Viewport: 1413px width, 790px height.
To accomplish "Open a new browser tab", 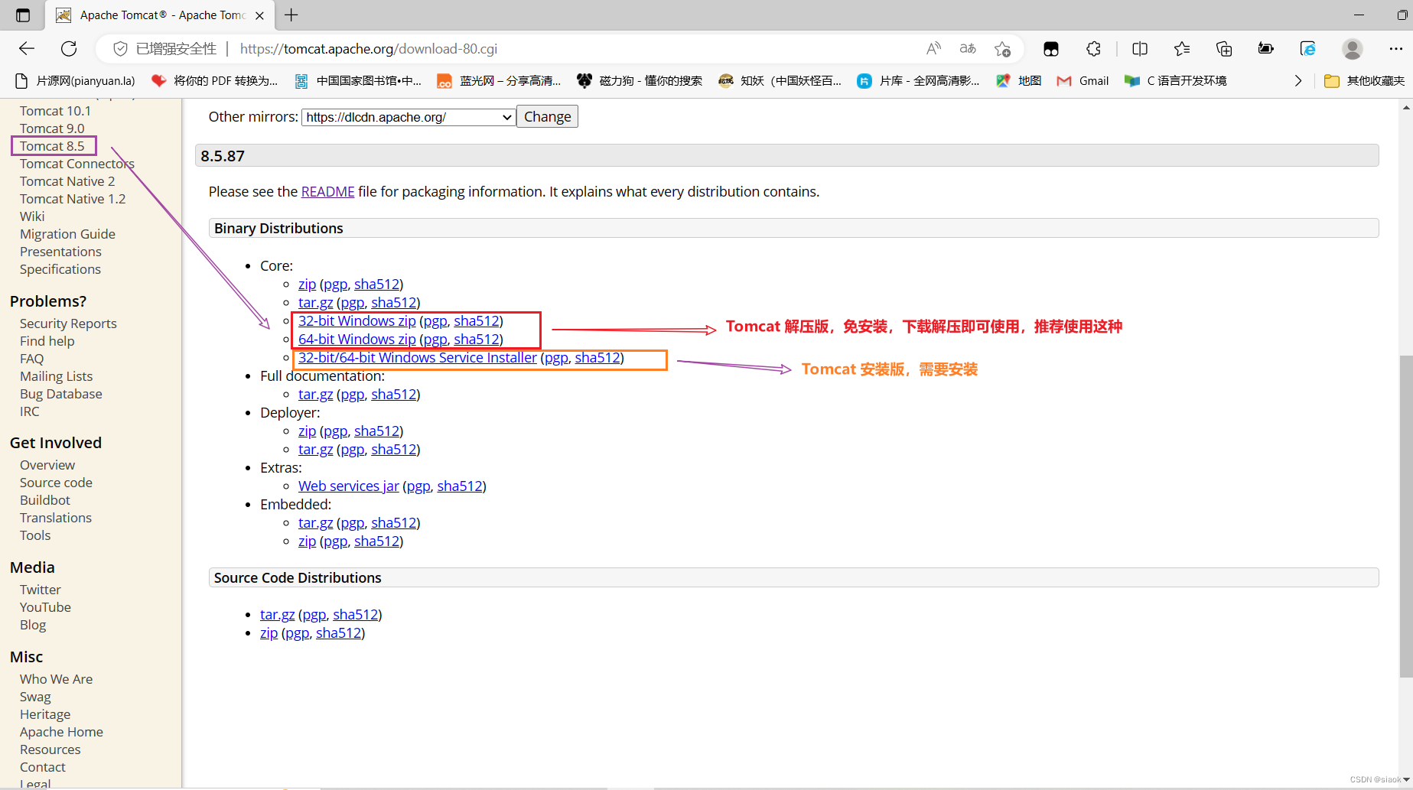I will coord(291,15).
